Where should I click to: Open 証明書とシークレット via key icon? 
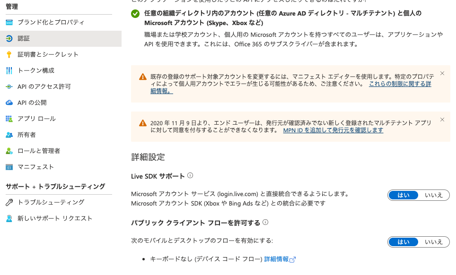(x=10, y=55)
